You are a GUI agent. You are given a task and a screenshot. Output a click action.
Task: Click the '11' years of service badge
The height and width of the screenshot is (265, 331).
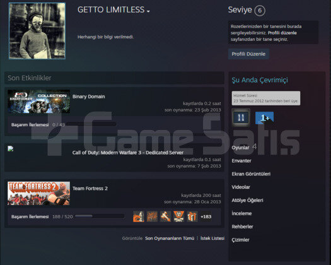click(241, 117)
